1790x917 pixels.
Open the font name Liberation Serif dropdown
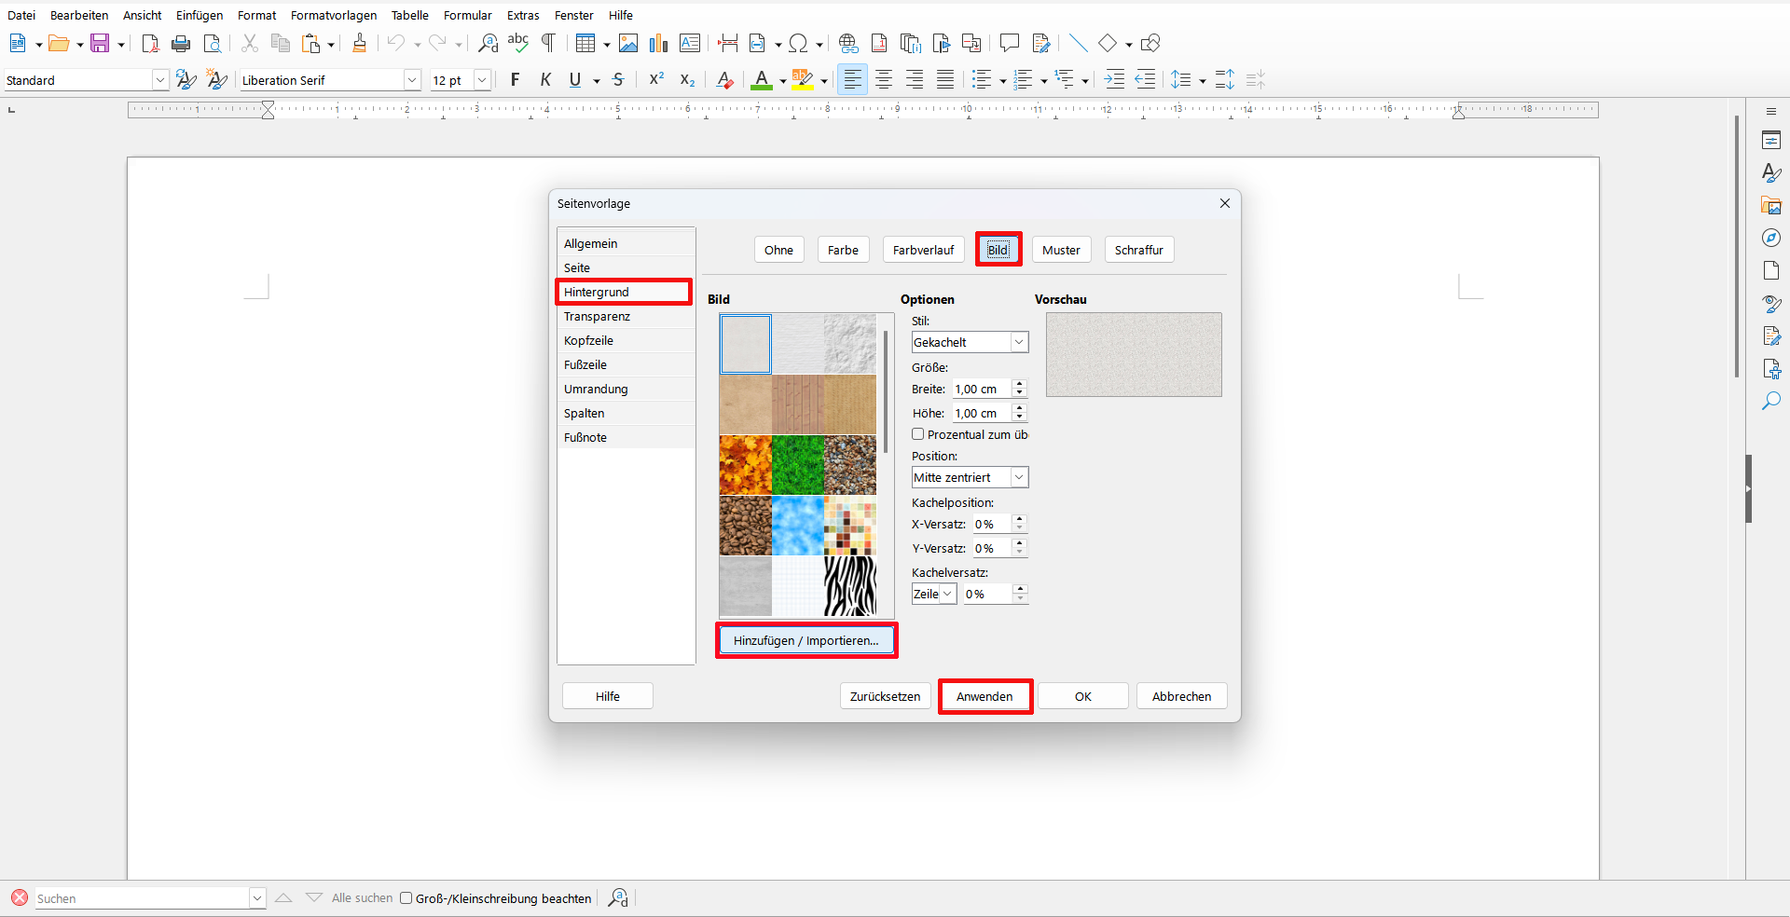pyautogui.click(x=412, y=80)
